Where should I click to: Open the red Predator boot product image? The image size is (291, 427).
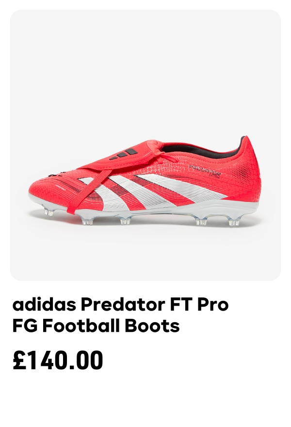point(145,145)
